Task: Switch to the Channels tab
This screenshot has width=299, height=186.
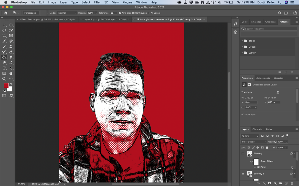Action: [x=257, y=129]
